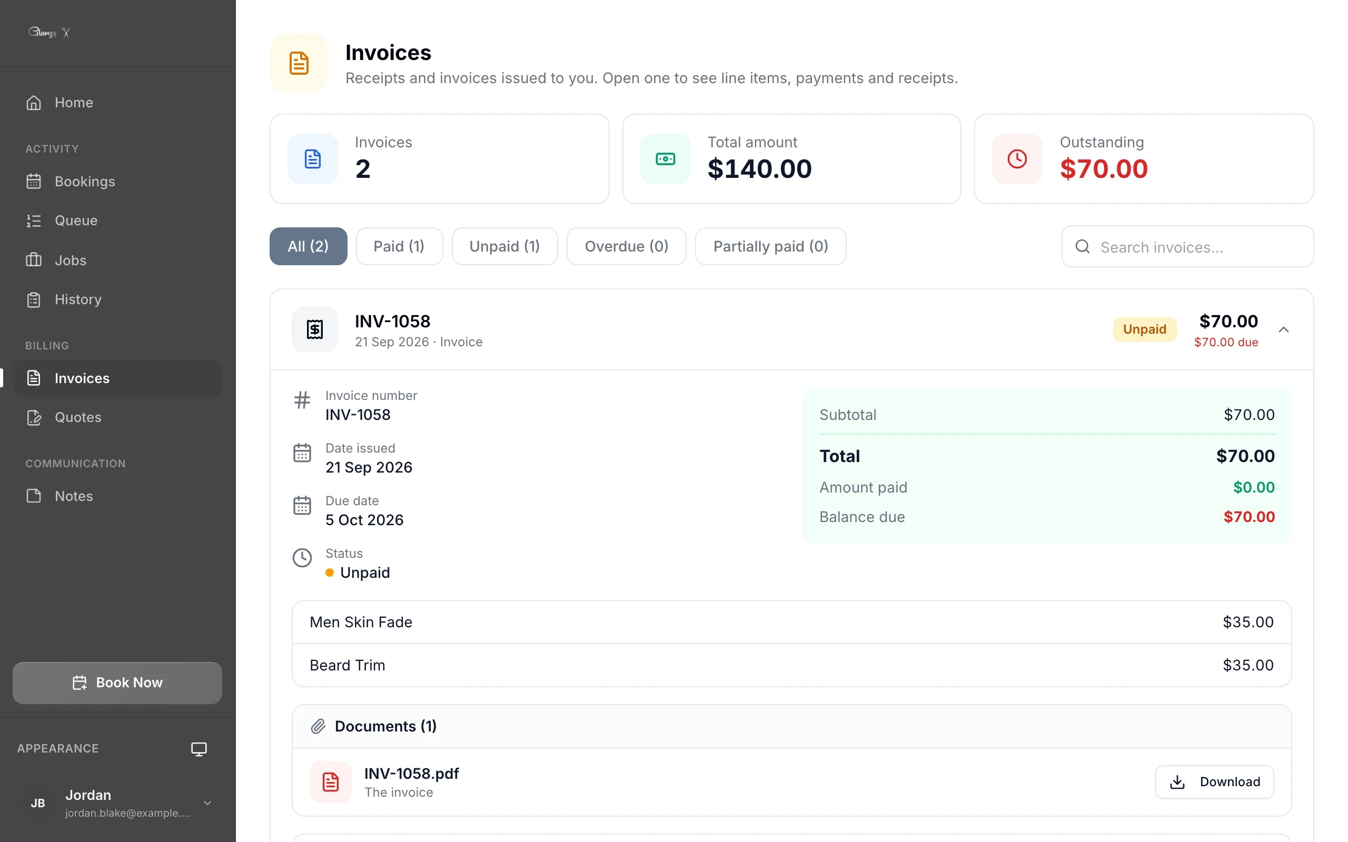Click the Unpaid status badge
This screenshot has height=842, width=1348.
(1145, 329)
